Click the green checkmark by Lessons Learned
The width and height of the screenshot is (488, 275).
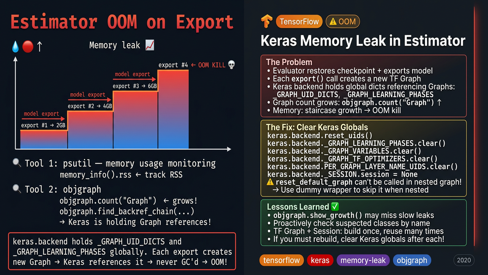click(x=335, y=207)
